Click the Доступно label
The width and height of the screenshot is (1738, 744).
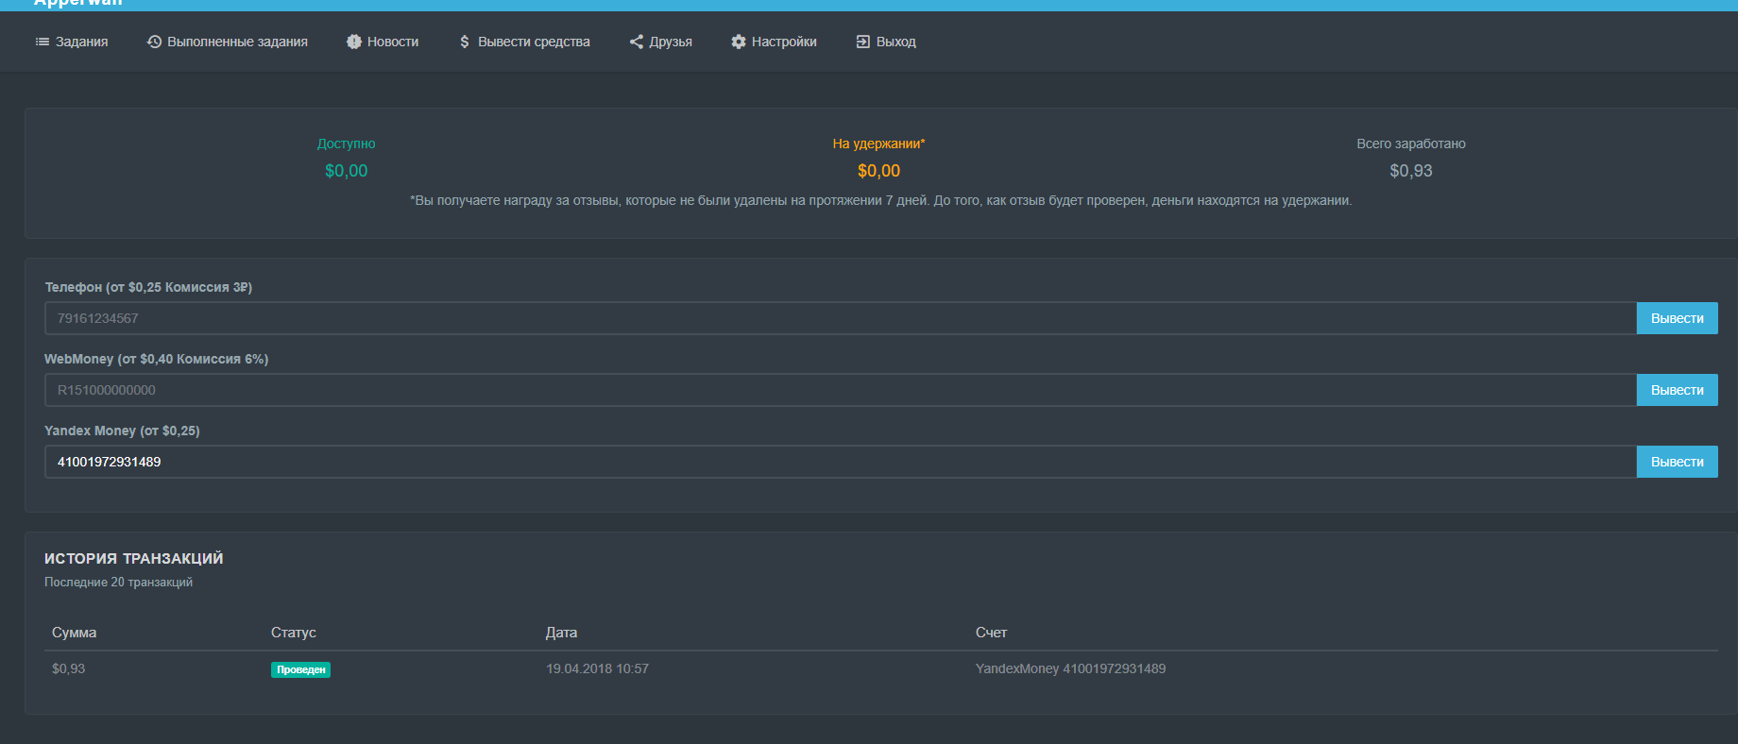[x=347, y=144]
